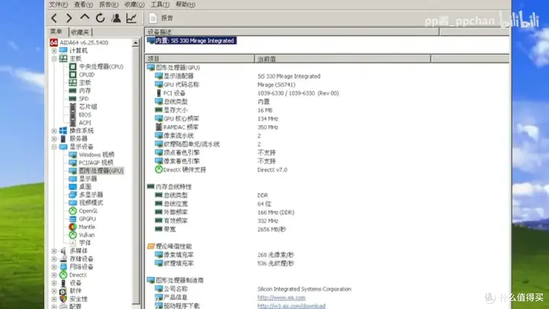This screenshot has height=309, width=549.
Task: Open the http://www.sis.com link
Action: [x=281, y=297]
